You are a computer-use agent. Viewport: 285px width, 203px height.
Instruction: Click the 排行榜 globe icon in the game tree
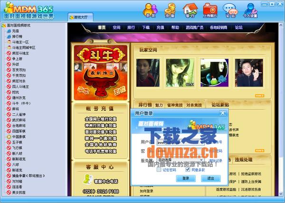(9, 37)
